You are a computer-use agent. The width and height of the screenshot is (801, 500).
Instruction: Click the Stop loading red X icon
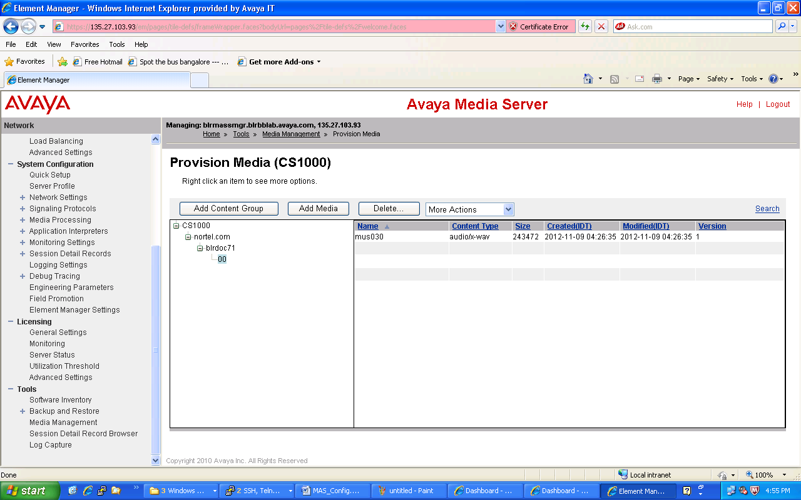click(601, 26)
